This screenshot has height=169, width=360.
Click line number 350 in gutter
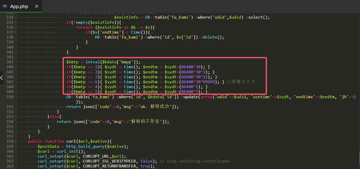(10, 97)
